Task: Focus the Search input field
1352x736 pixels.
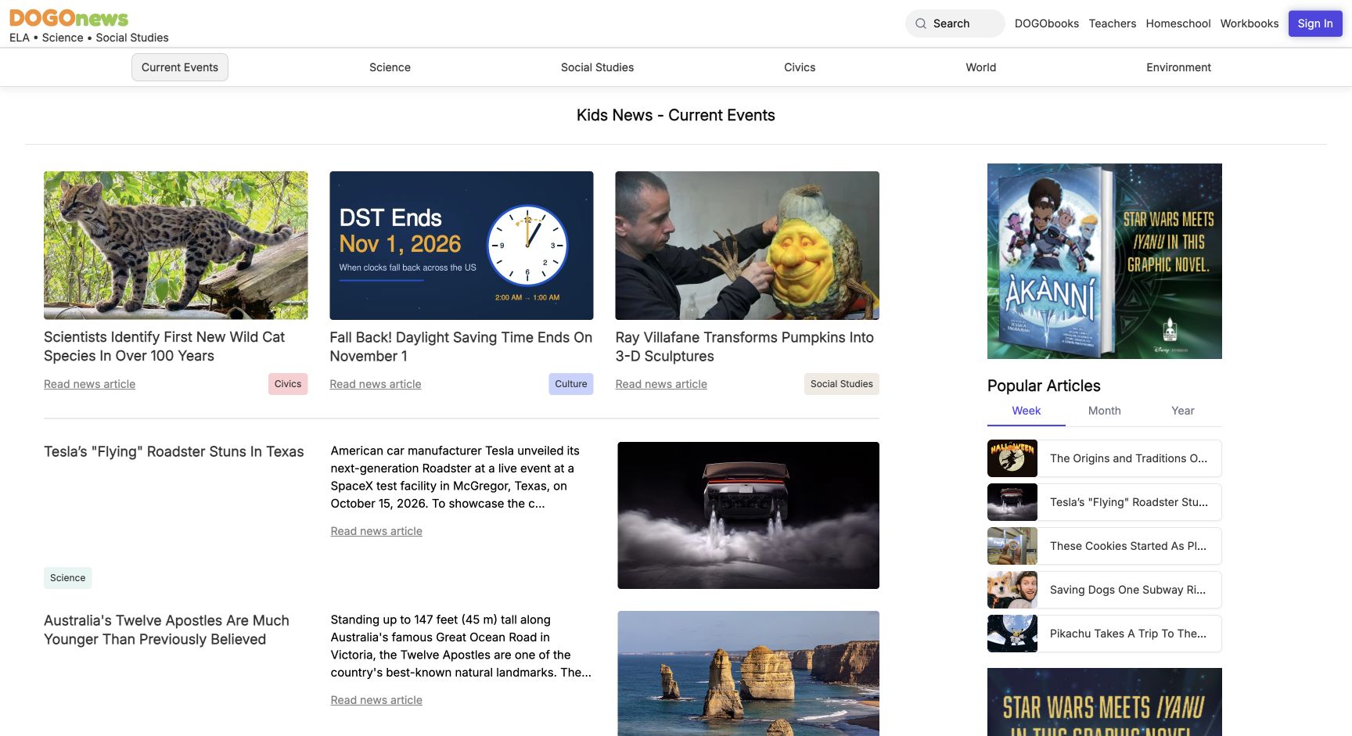Action: click(955, 23)
